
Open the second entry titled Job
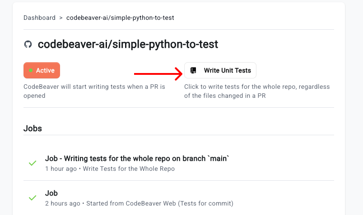click(51, 193)
